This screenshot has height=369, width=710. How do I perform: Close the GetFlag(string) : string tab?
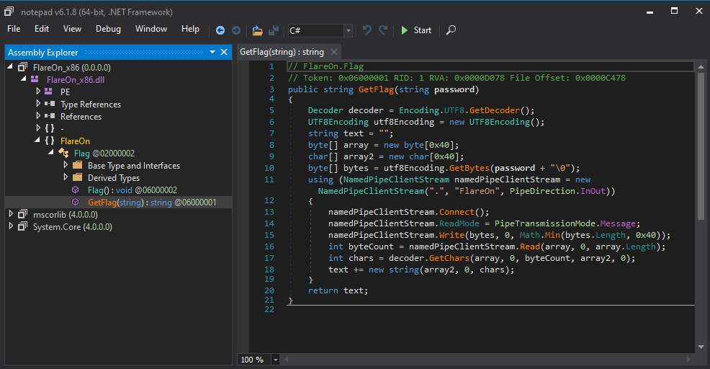(x=333, y=52)
